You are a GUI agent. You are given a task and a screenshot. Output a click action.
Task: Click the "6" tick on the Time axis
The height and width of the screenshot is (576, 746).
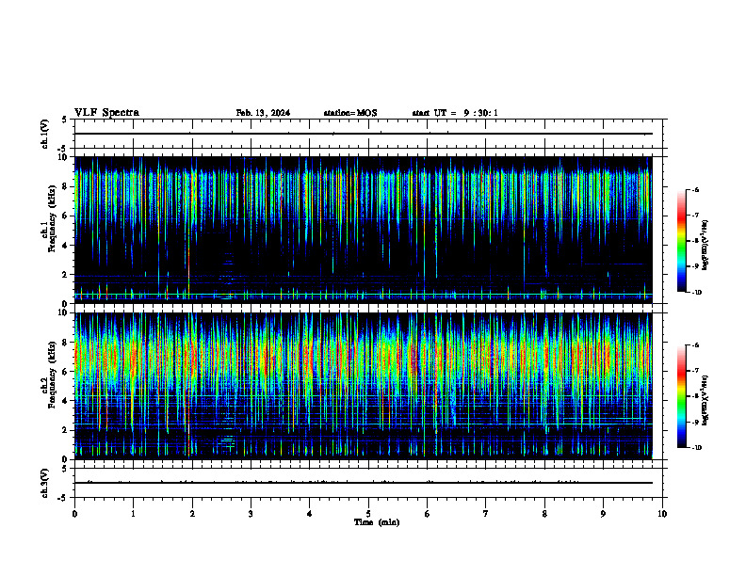pos(428,514)
